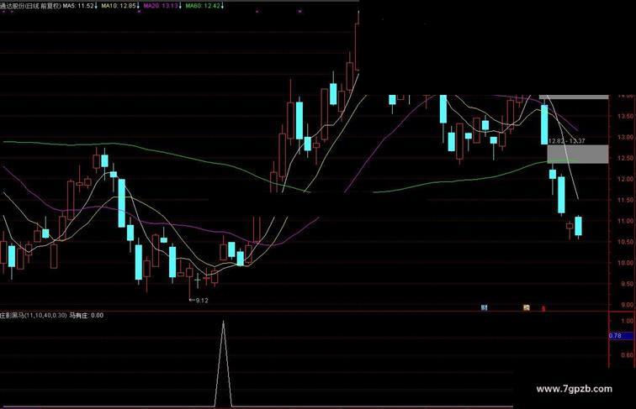636x409 pixels.
Task: Click the 12.00 price axis label
Action: tap(625, 179)
